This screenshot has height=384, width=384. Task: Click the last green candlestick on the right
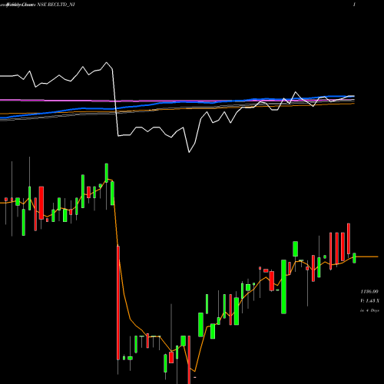coord(354,258)
